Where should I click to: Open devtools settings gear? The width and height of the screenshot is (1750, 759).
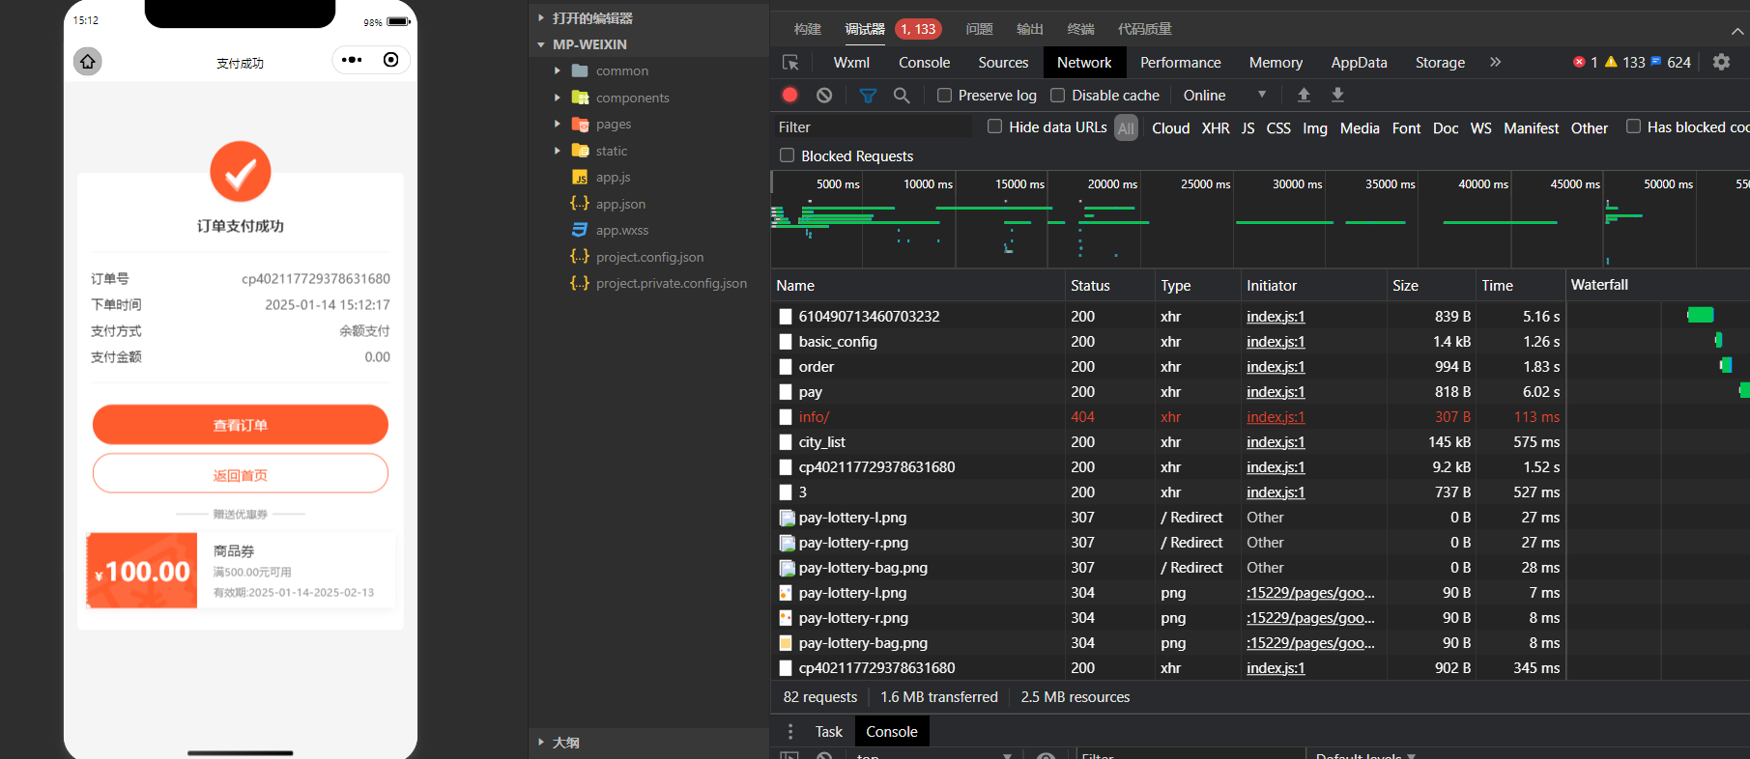tap(1721, 62)
